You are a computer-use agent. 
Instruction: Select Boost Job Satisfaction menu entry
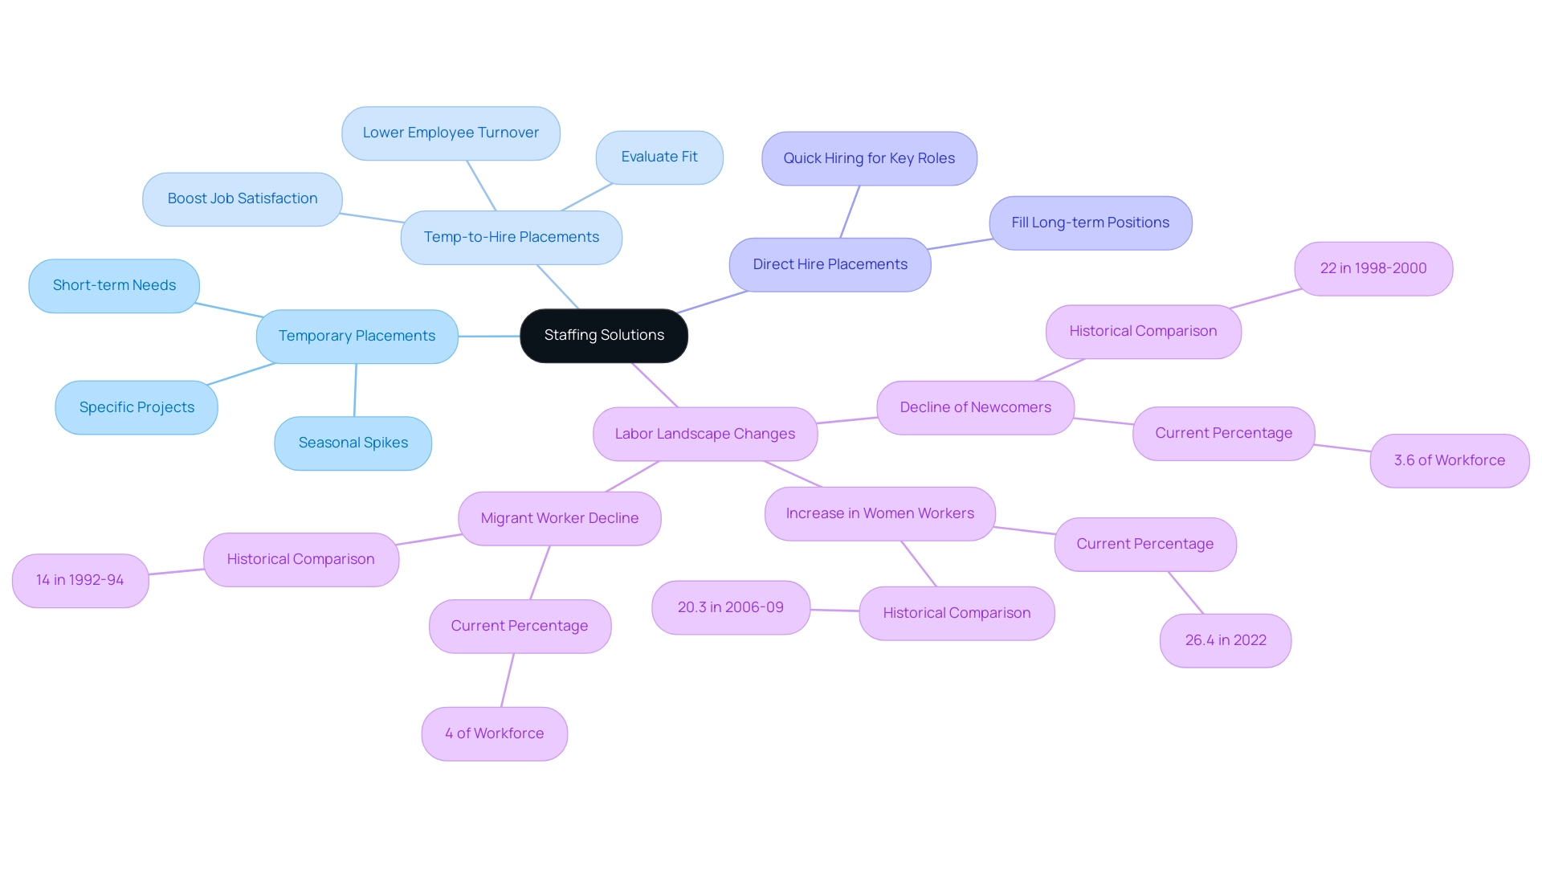tap(242, 198)
